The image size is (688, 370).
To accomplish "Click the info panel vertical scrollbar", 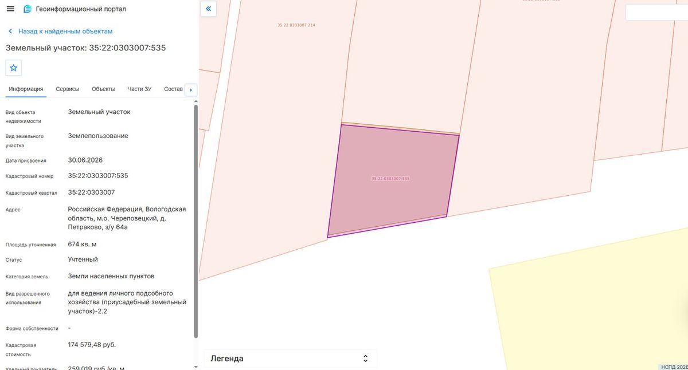I will pos(196,221).
